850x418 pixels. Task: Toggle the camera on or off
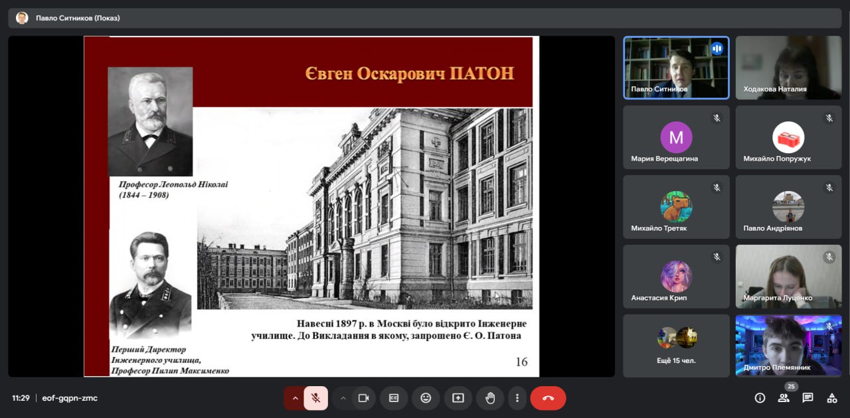pyautogui.click(x=363, y=398)
